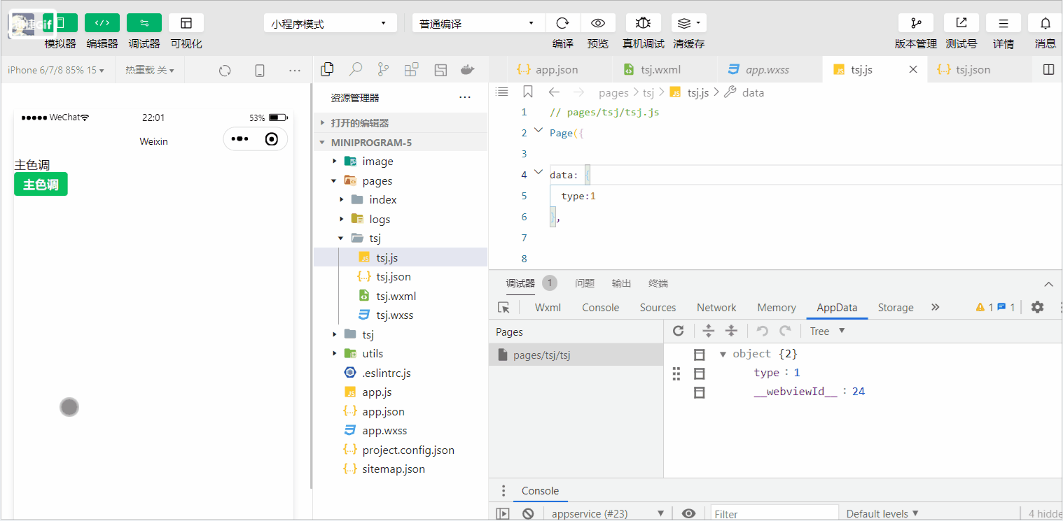Open .eslintrc.js file
The image size is (1063, 521).
(x=401, y=373)
